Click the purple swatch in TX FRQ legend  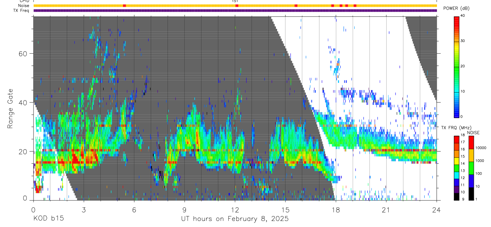coord(457,189)
